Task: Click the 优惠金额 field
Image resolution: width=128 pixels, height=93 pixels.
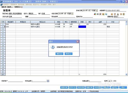Action: [95, 81]
